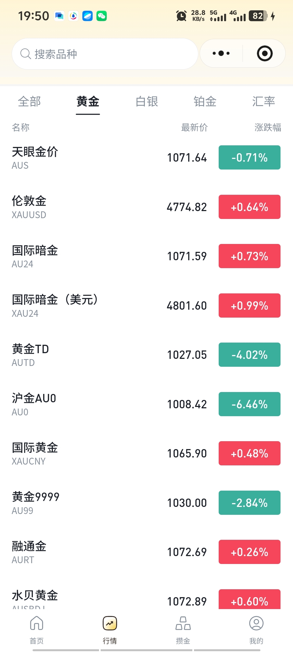Tap the search magnifier icon
The width and height of the screenshot is (293, 652).
point(26,54)
